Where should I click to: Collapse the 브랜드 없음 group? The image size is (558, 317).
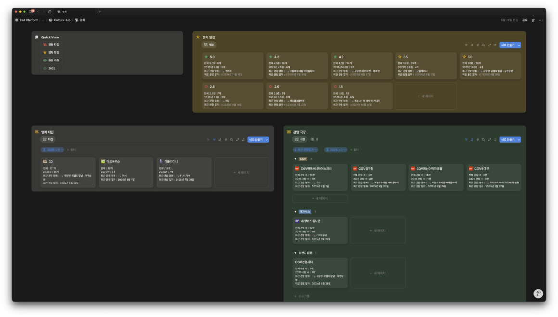(x=295, y=253)
